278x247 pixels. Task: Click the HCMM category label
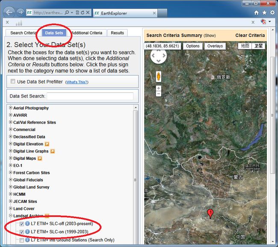[19, 194]
